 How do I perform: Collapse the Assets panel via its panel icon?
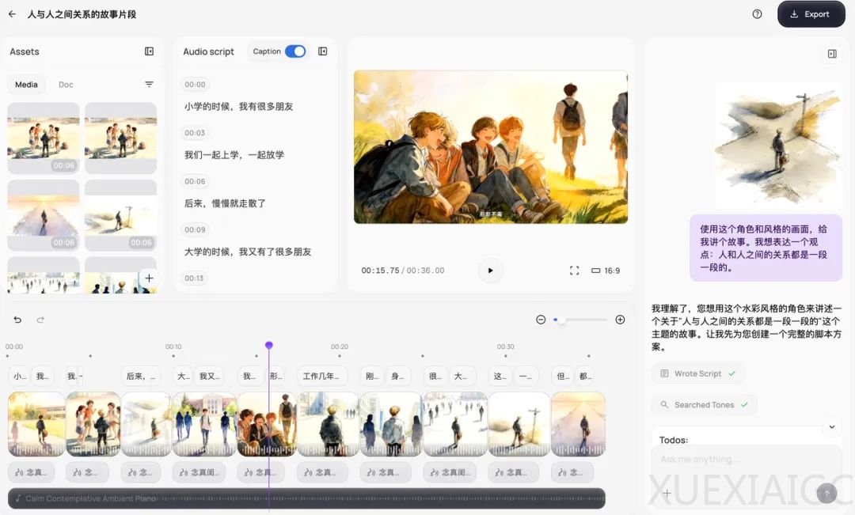(x=150, y=51)
